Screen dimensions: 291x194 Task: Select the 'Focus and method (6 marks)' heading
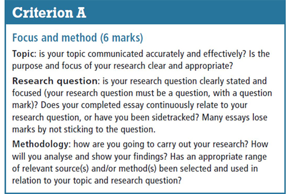[78, 38]
